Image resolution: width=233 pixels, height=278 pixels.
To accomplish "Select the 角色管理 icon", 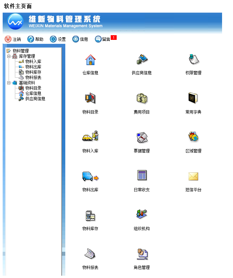I will click(142, 254).
